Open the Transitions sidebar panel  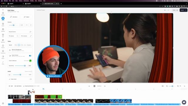[3, 52]
